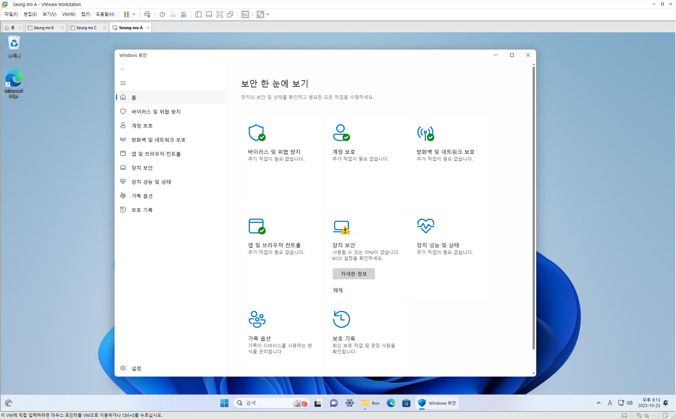Image resolution: width=676 pixels, height=419 pixels.
Task: Open the device performance and health heart icon
Action: (425, 226)
